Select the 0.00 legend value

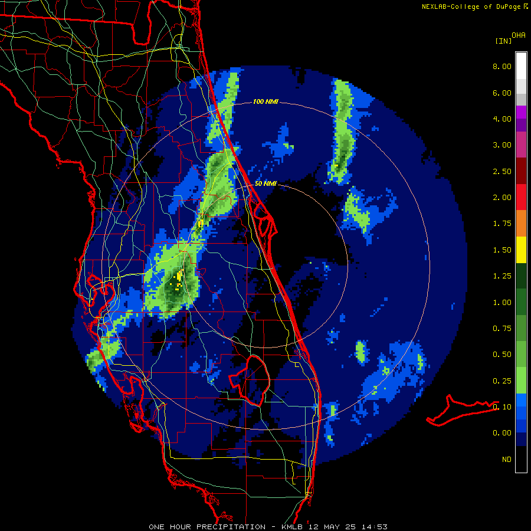coord(502,433)
